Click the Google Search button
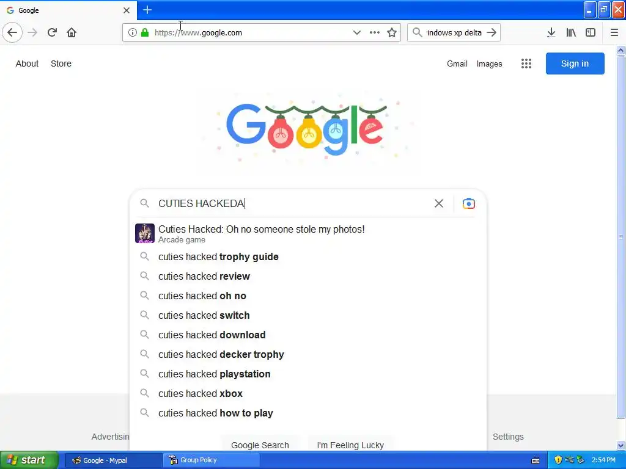The width and height of the screenshot is (626, 469). [260, 445]
